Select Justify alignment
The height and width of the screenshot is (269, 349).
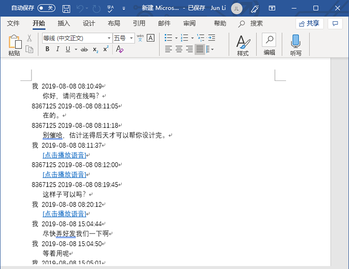[x=200, y=49]
